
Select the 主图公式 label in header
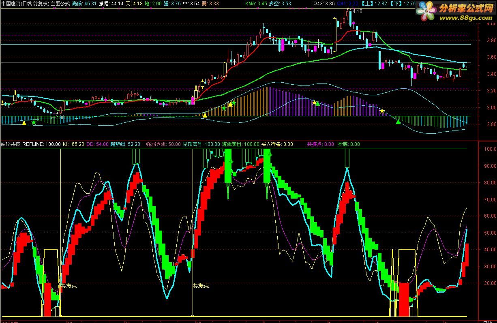coord(60,3)
